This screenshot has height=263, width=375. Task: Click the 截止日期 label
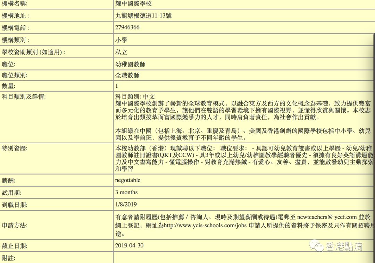pyautogui.click(x=14, y=246)
